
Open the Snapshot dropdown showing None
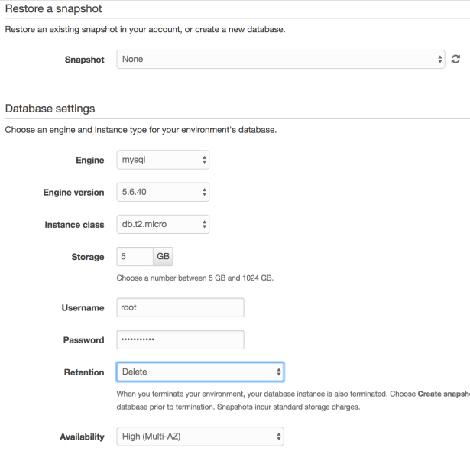(280, 59)
